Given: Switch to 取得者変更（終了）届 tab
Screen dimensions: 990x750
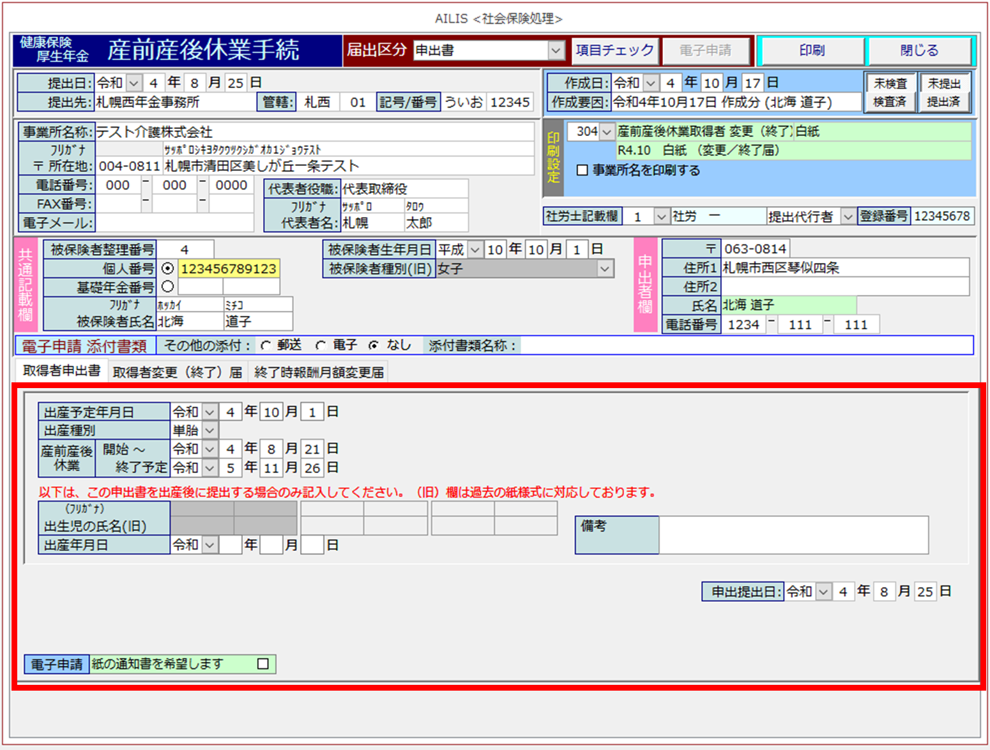Looking at the screenshot, I should click(x=177, y=372).
